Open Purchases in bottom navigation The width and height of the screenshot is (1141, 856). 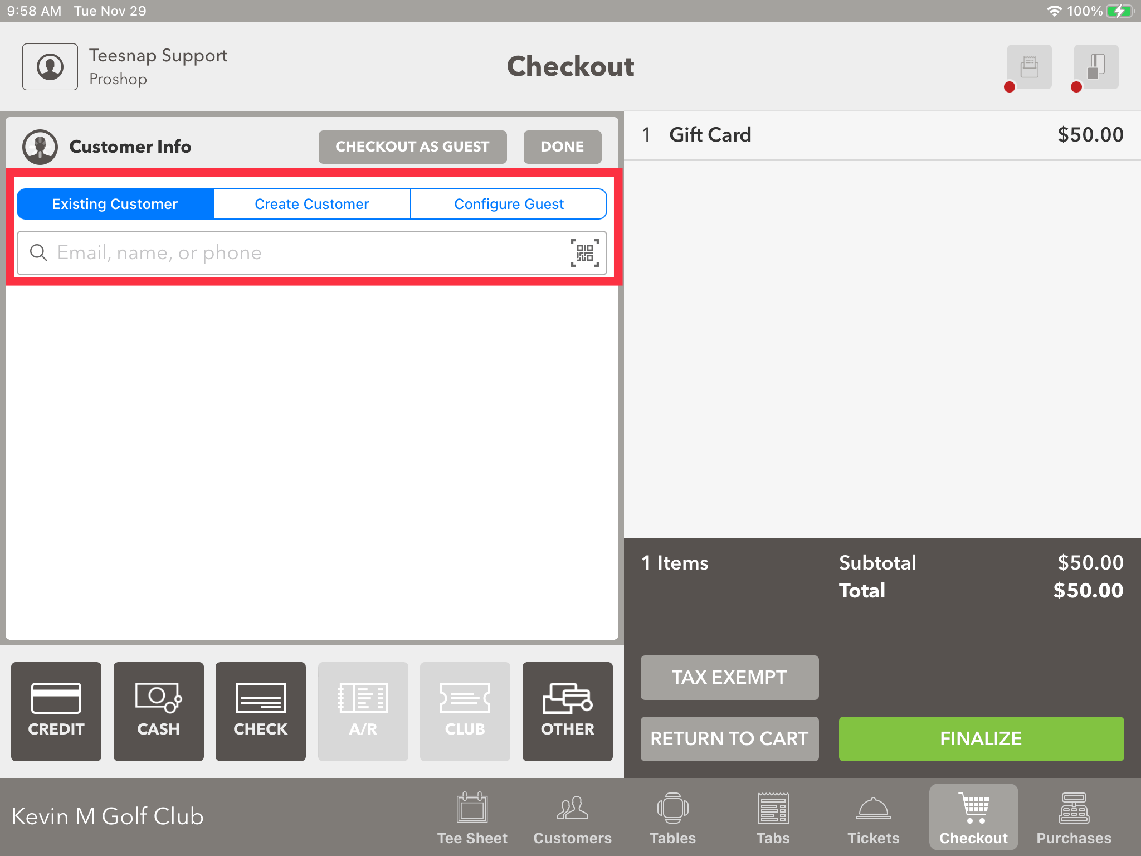coord(1074,817)
